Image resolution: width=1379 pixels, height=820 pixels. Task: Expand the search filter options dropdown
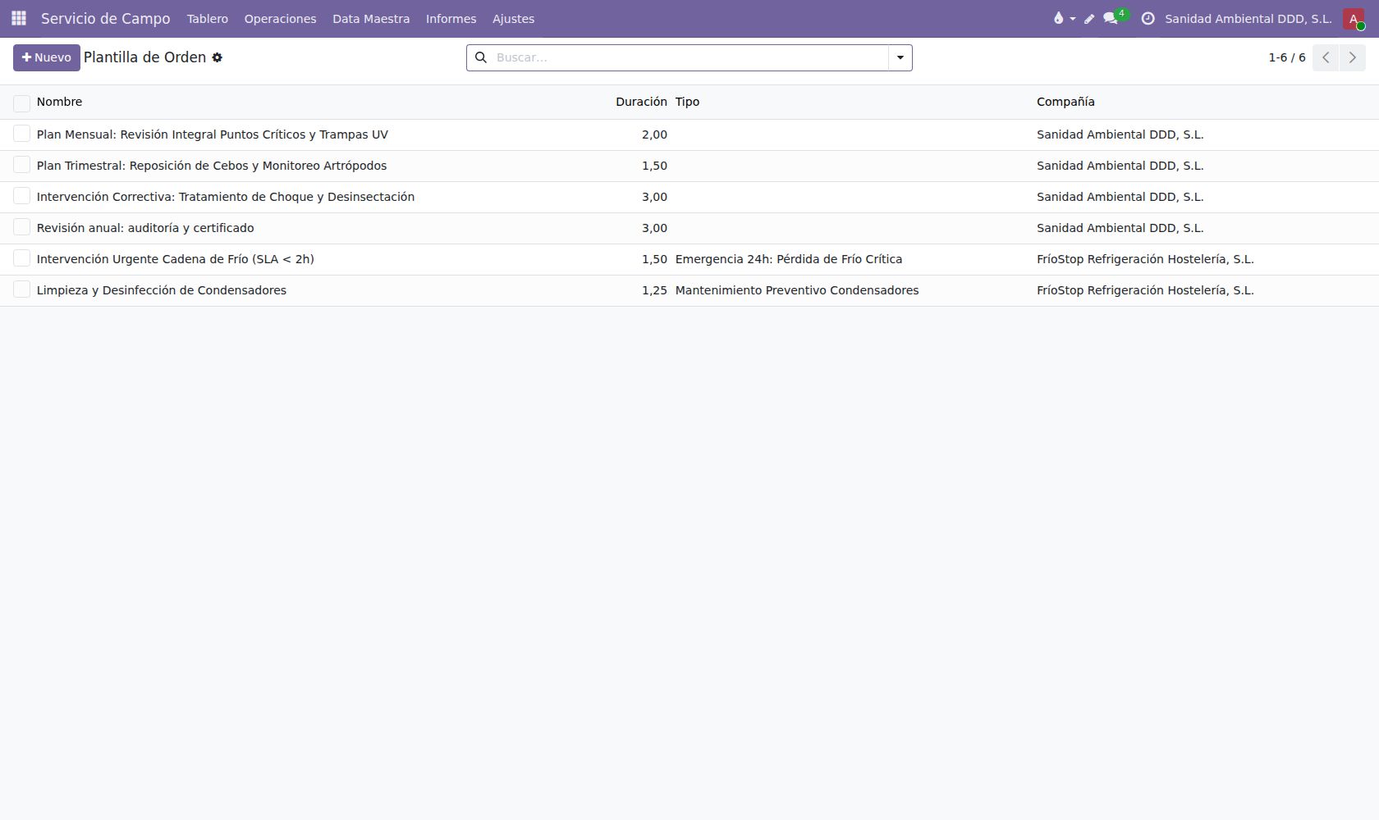point(900,57)
